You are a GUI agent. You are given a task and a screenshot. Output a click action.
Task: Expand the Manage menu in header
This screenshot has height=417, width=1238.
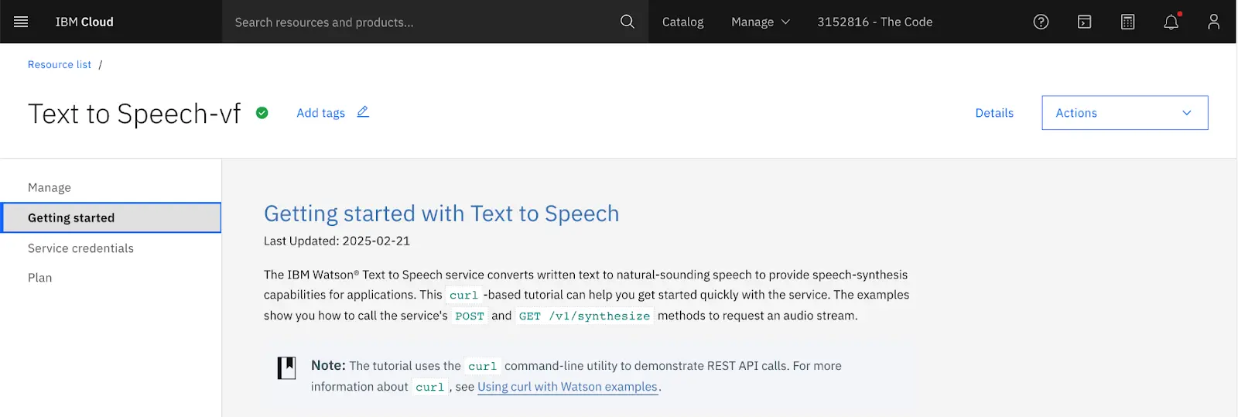pyautogui.click(x=761, y=22)
